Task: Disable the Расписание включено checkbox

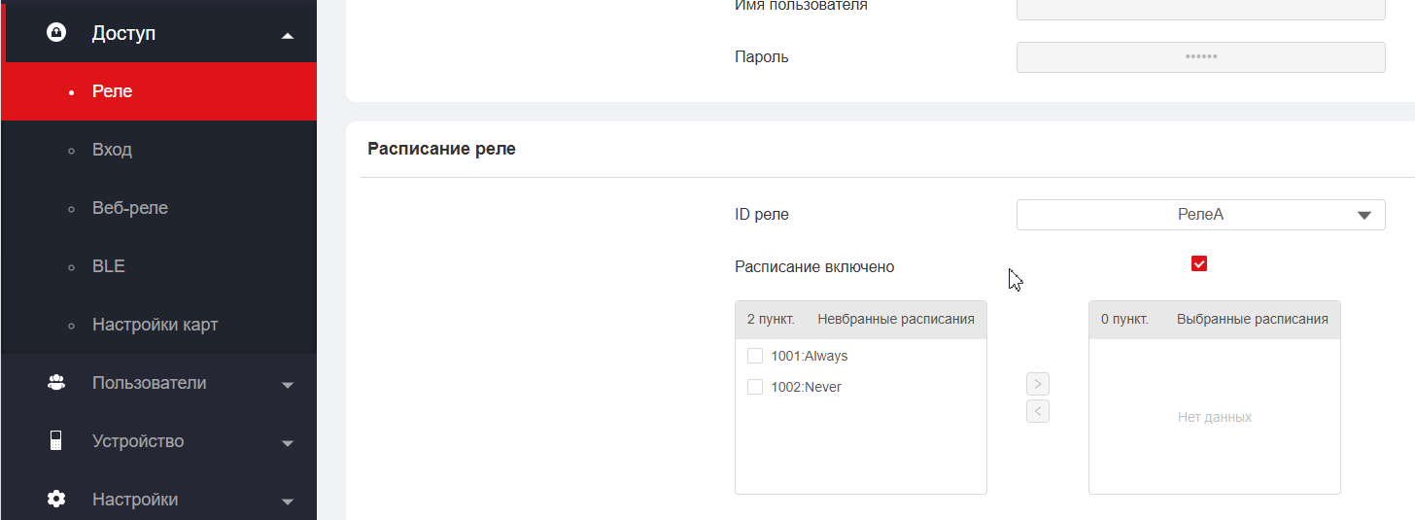Action: pyautogui.click(x=1199, y=264)
